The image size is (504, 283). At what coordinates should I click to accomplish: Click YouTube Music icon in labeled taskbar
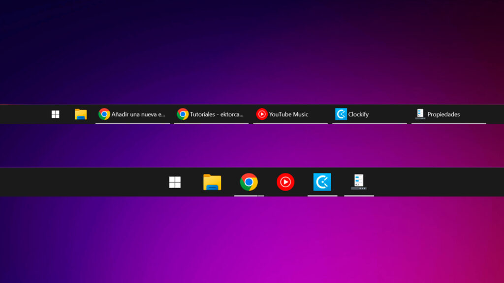[262, 114]
